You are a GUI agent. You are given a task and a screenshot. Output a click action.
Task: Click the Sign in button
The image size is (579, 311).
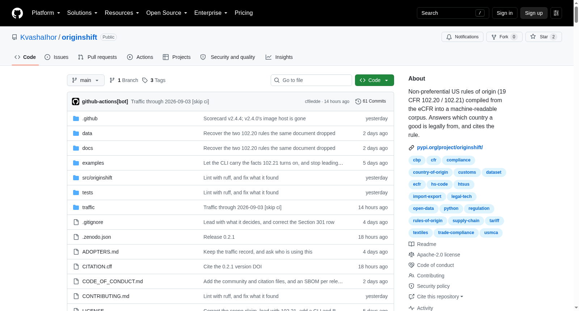(x=505, y=13)
